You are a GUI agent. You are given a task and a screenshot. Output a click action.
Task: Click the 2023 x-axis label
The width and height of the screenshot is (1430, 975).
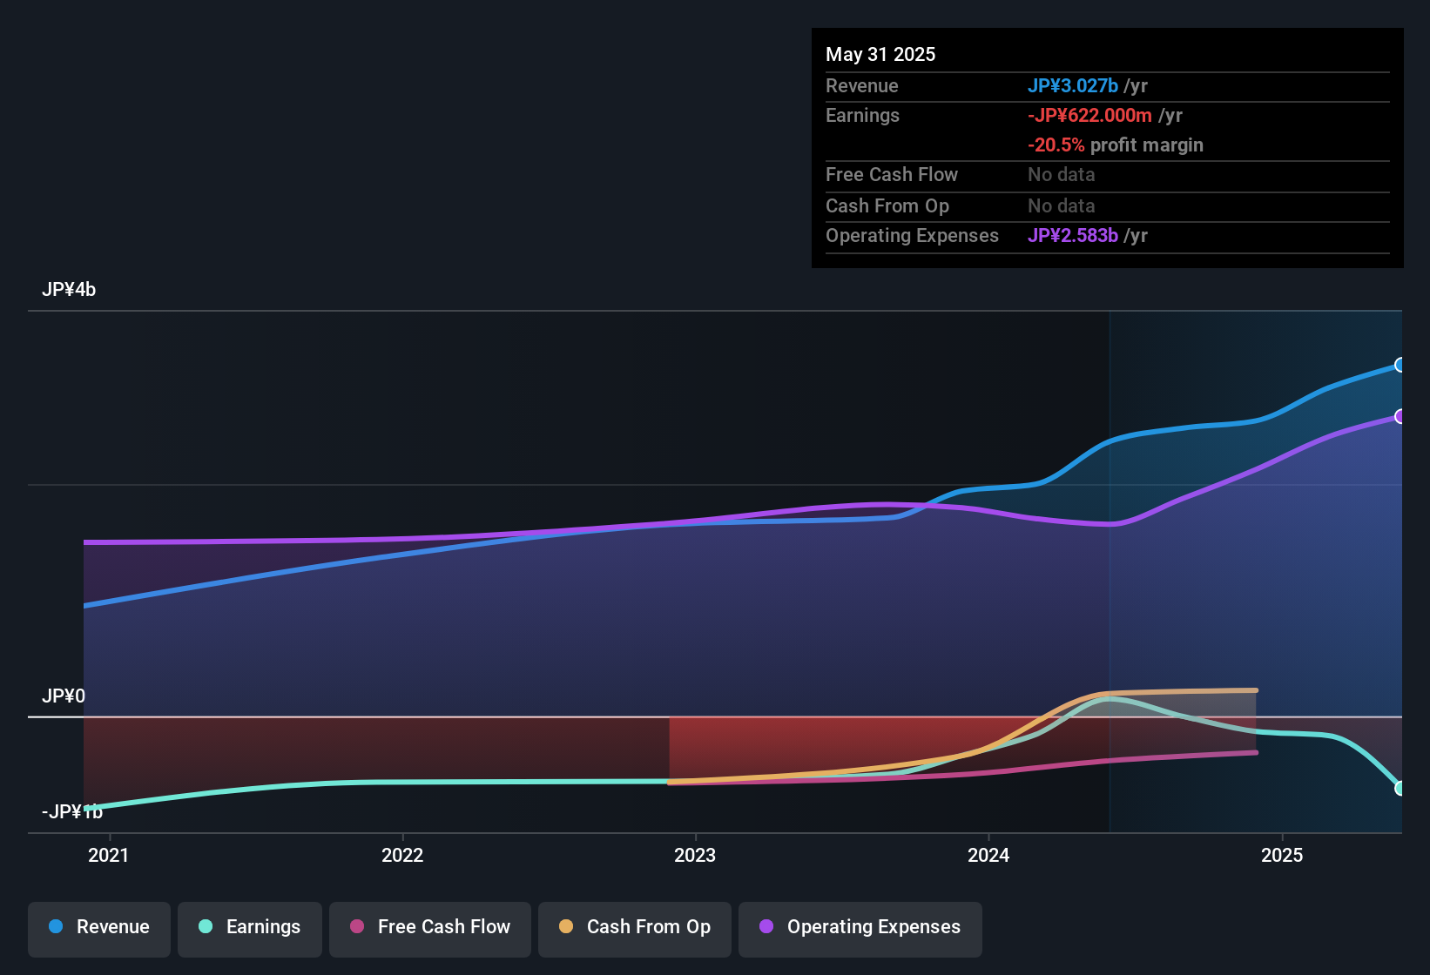coord(695,855)
